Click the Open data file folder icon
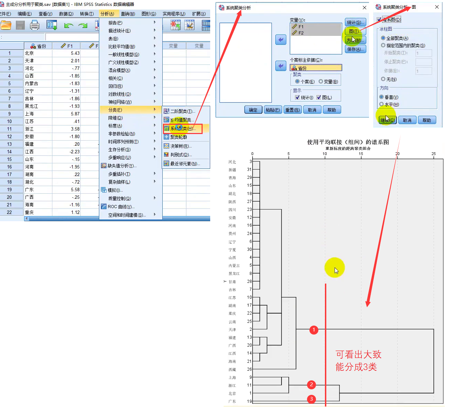The image size is (450, 410). point(6,25)
